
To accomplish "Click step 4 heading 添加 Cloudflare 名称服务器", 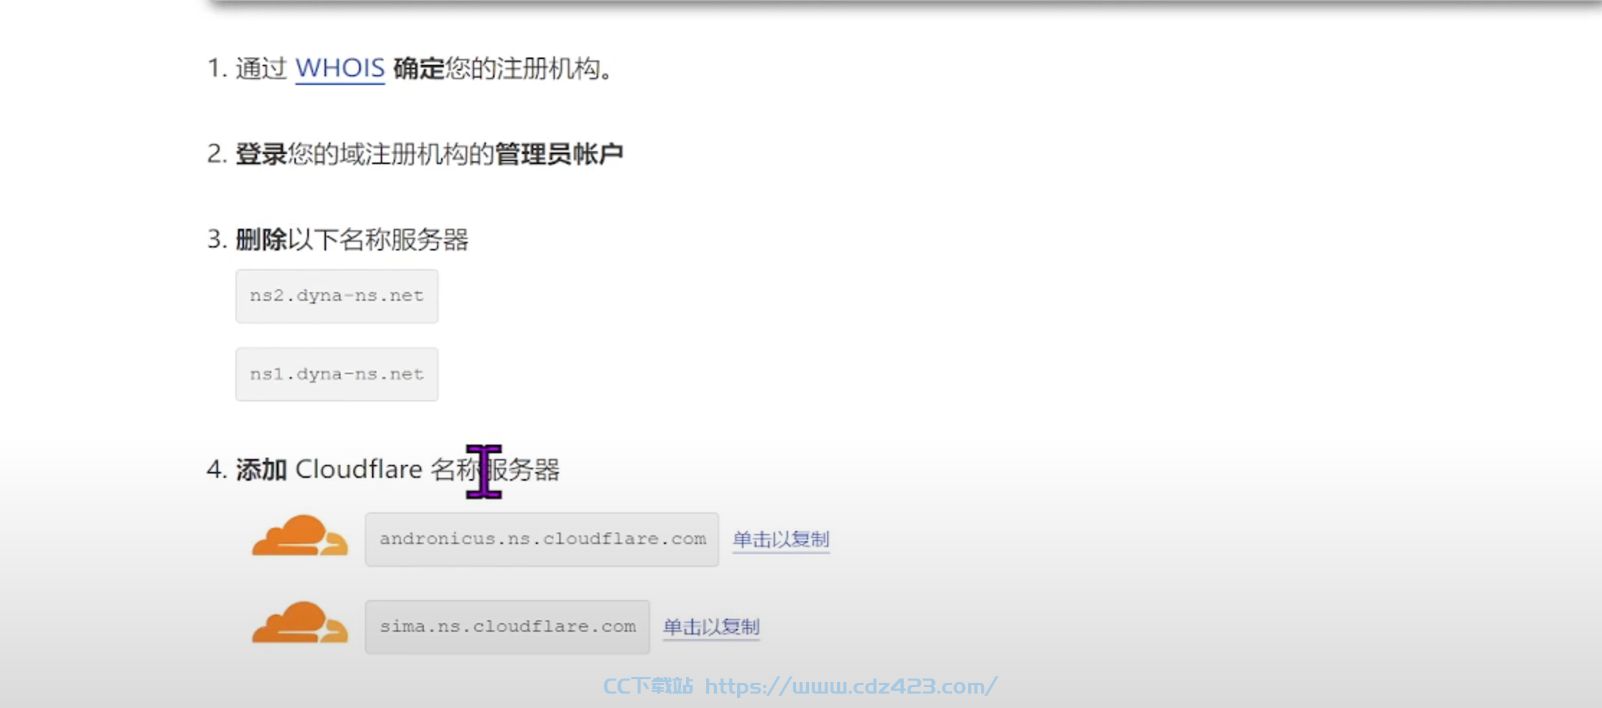I will tap(398, 470).
